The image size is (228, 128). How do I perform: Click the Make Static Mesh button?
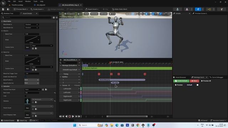(120, 9)
